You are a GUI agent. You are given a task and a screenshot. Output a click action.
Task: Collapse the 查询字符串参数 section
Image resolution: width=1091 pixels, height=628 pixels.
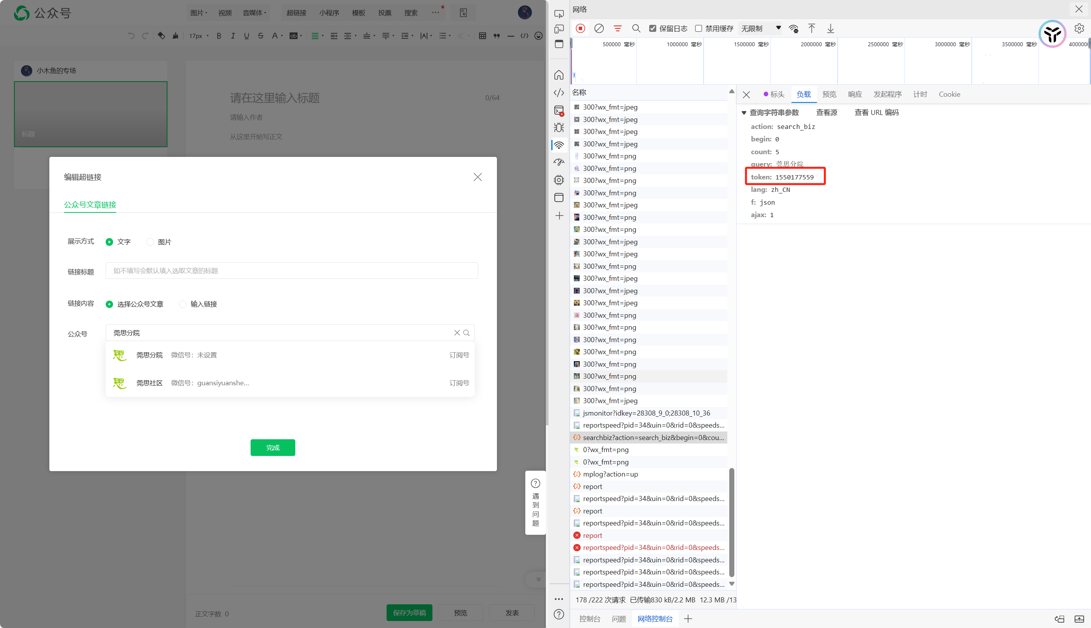744,113
